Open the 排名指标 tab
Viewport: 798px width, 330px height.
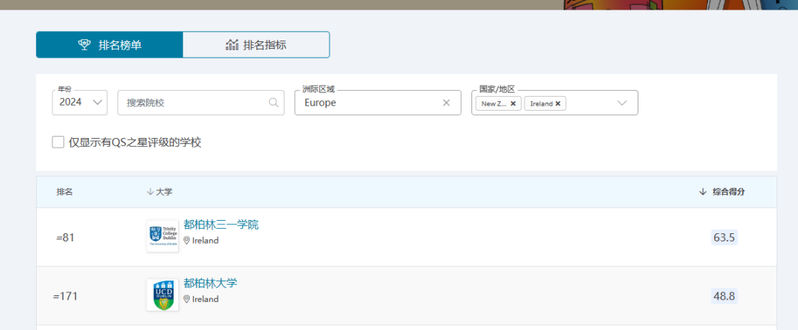pos(256,45)
